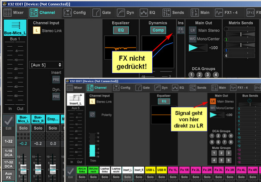Open EQ tab in front window

coord(178,88)
